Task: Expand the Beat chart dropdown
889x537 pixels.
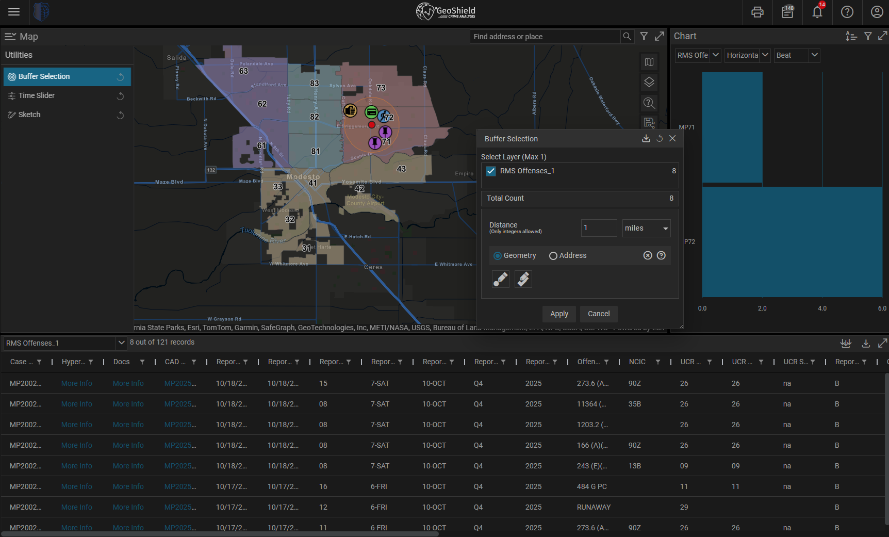Action: point(814,55)
